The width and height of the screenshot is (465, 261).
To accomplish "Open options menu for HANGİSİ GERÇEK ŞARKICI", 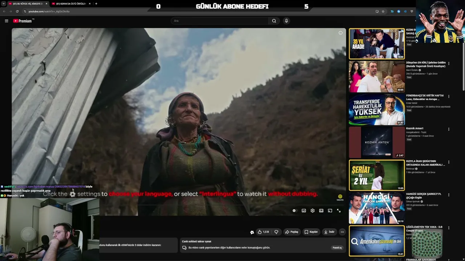I will click(449, 195).
